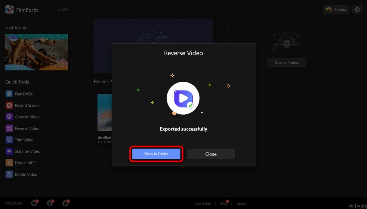Open the Blog link
The width and height of the screenshot is (367, 209).
224,204
